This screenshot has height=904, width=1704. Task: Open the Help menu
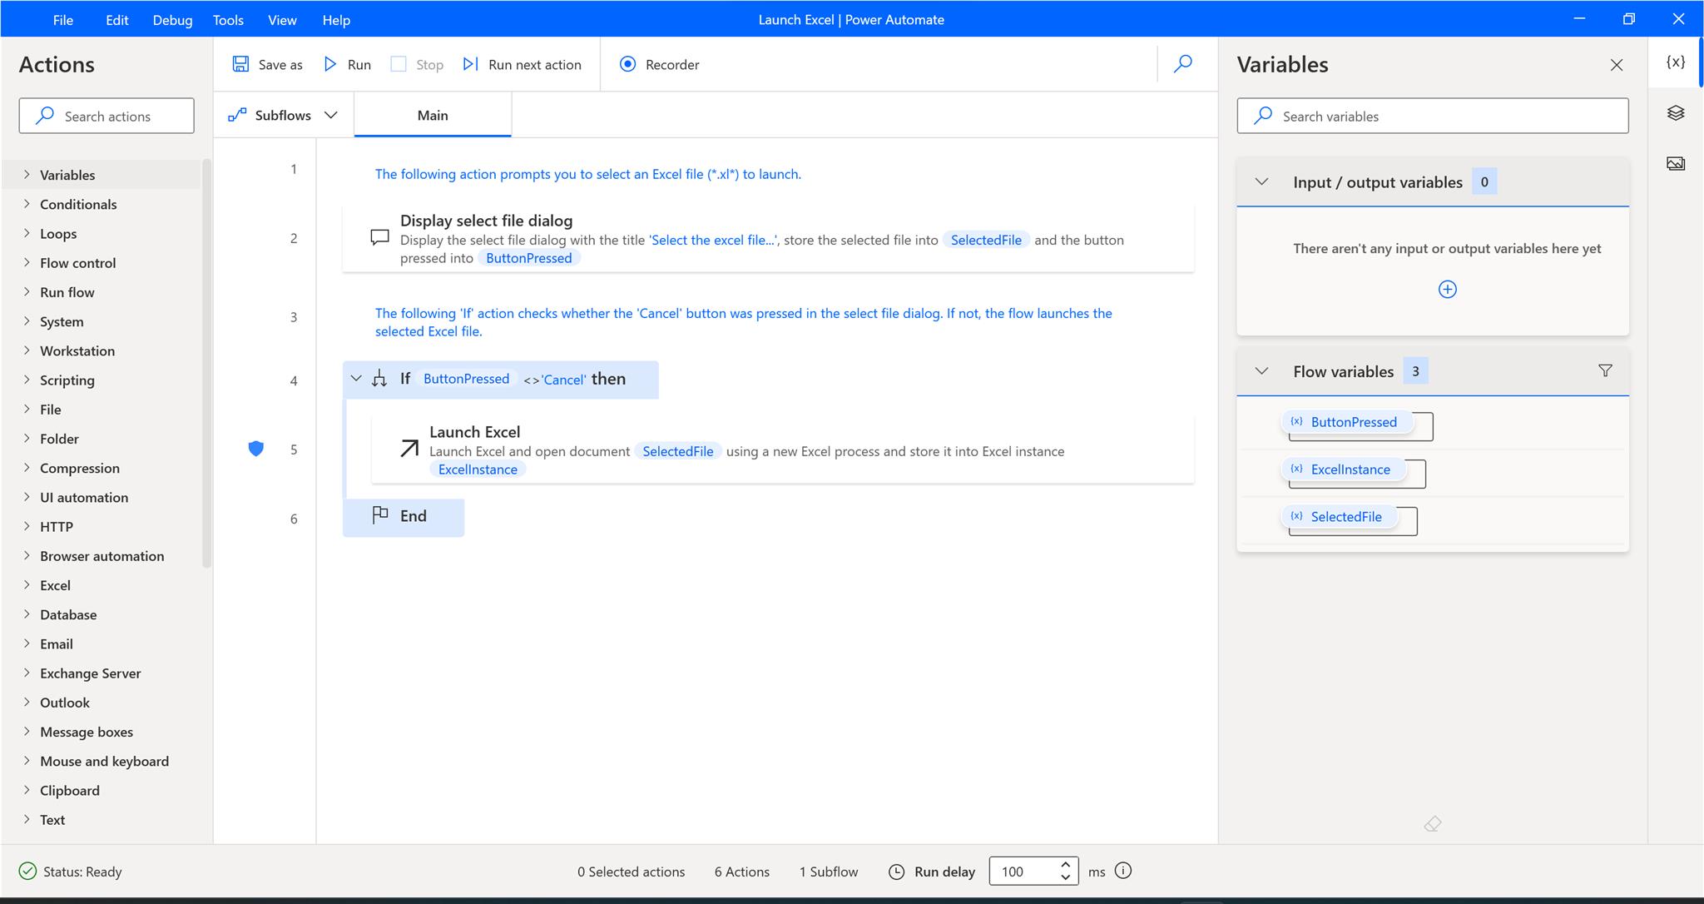(336, 20)
